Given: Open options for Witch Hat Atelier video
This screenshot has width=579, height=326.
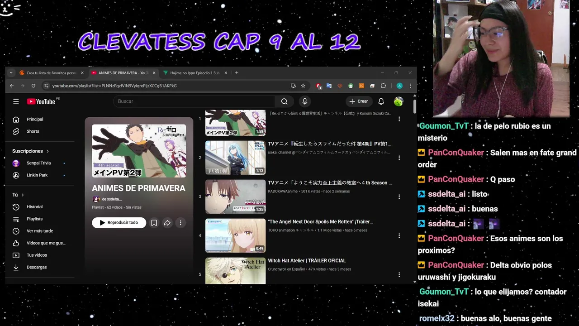Looking at the screenshot, I should pyautogui.click(x=399, y=275).
